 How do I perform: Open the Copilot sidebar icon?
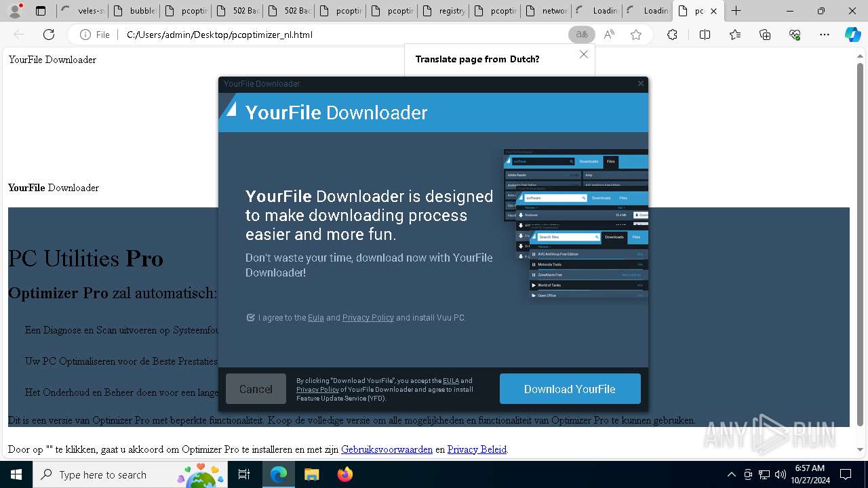[x=852, y=35]
